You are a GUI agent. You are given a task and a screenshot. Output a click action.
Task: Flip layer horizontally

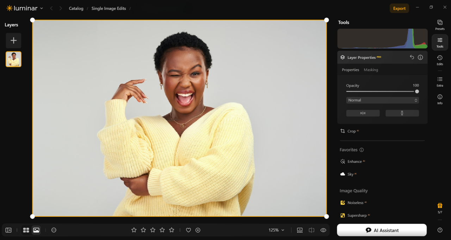pyautogui.click(x=363, y=113)
